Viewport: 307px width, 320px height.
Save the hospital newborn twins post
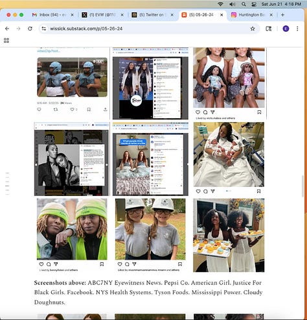point(258,191)
